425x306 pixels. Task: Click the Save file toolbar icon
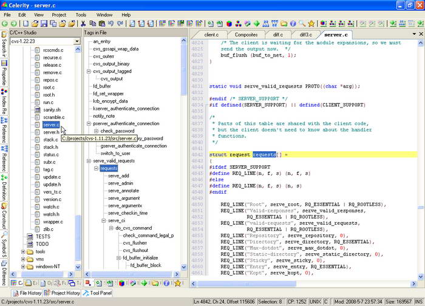(44, 24)
